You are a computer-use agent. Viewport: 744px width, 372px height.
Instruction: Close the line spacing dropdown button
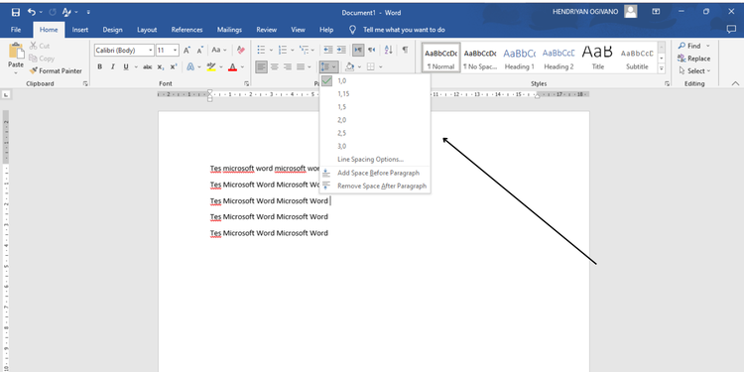pyautogui.click(x=328, y=66)
